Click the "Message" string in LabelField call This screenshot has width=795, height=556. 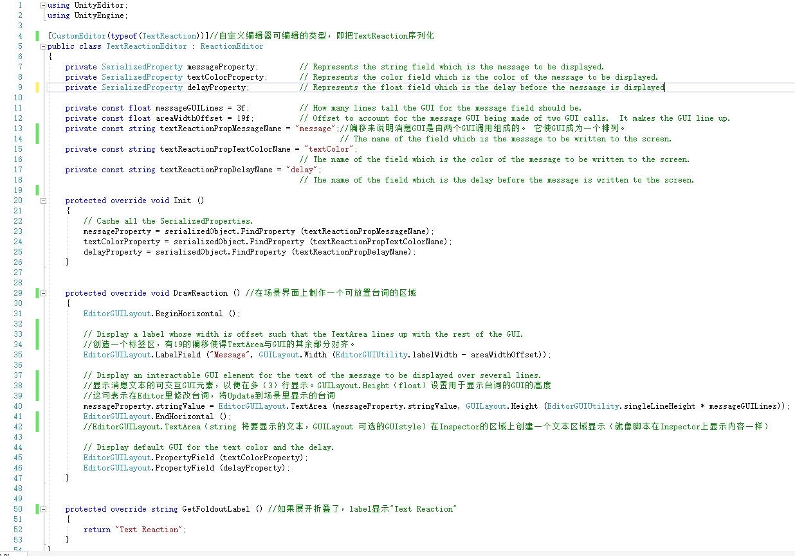coord(230,355)
